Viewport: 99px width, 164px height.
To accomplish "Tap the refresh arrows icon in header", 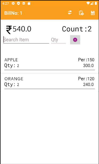I will 70,13.
